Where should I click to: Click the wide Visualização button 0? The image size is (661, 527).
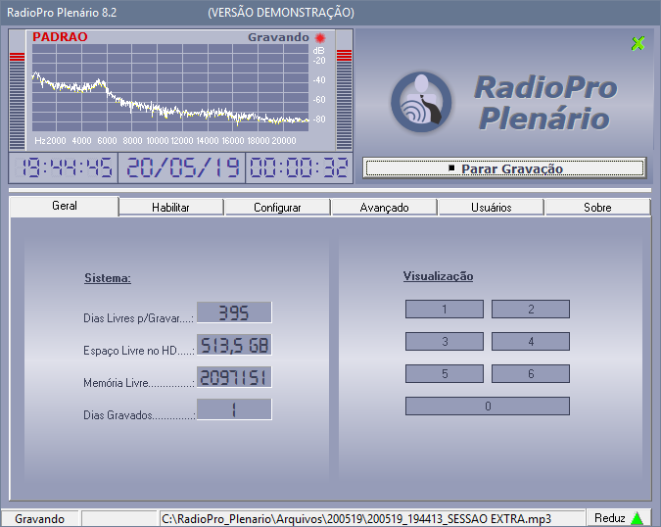(488, 406)
